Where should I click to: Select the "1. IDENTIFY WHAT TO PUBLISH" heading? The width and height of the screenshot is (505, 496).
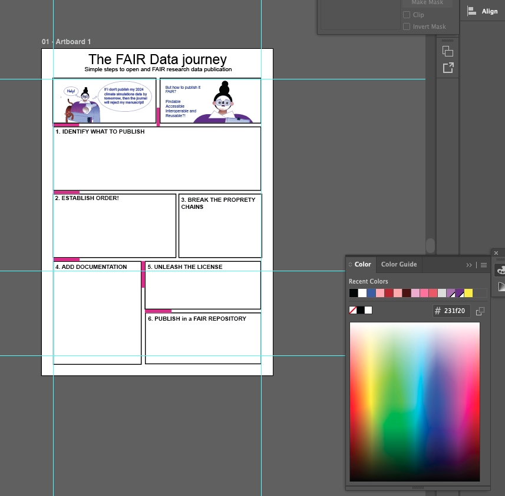(100, 132)
